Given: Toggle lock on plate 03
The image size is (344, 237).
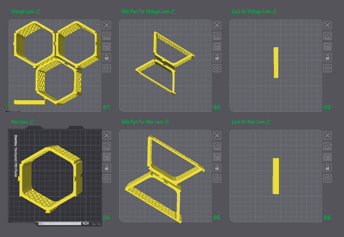Looking at the screenshot, I should point(328,57).
